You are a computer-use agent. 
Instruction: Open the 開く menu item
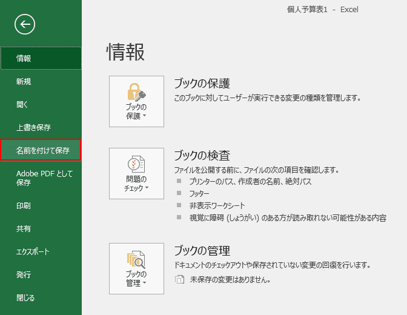click(41, 104)
